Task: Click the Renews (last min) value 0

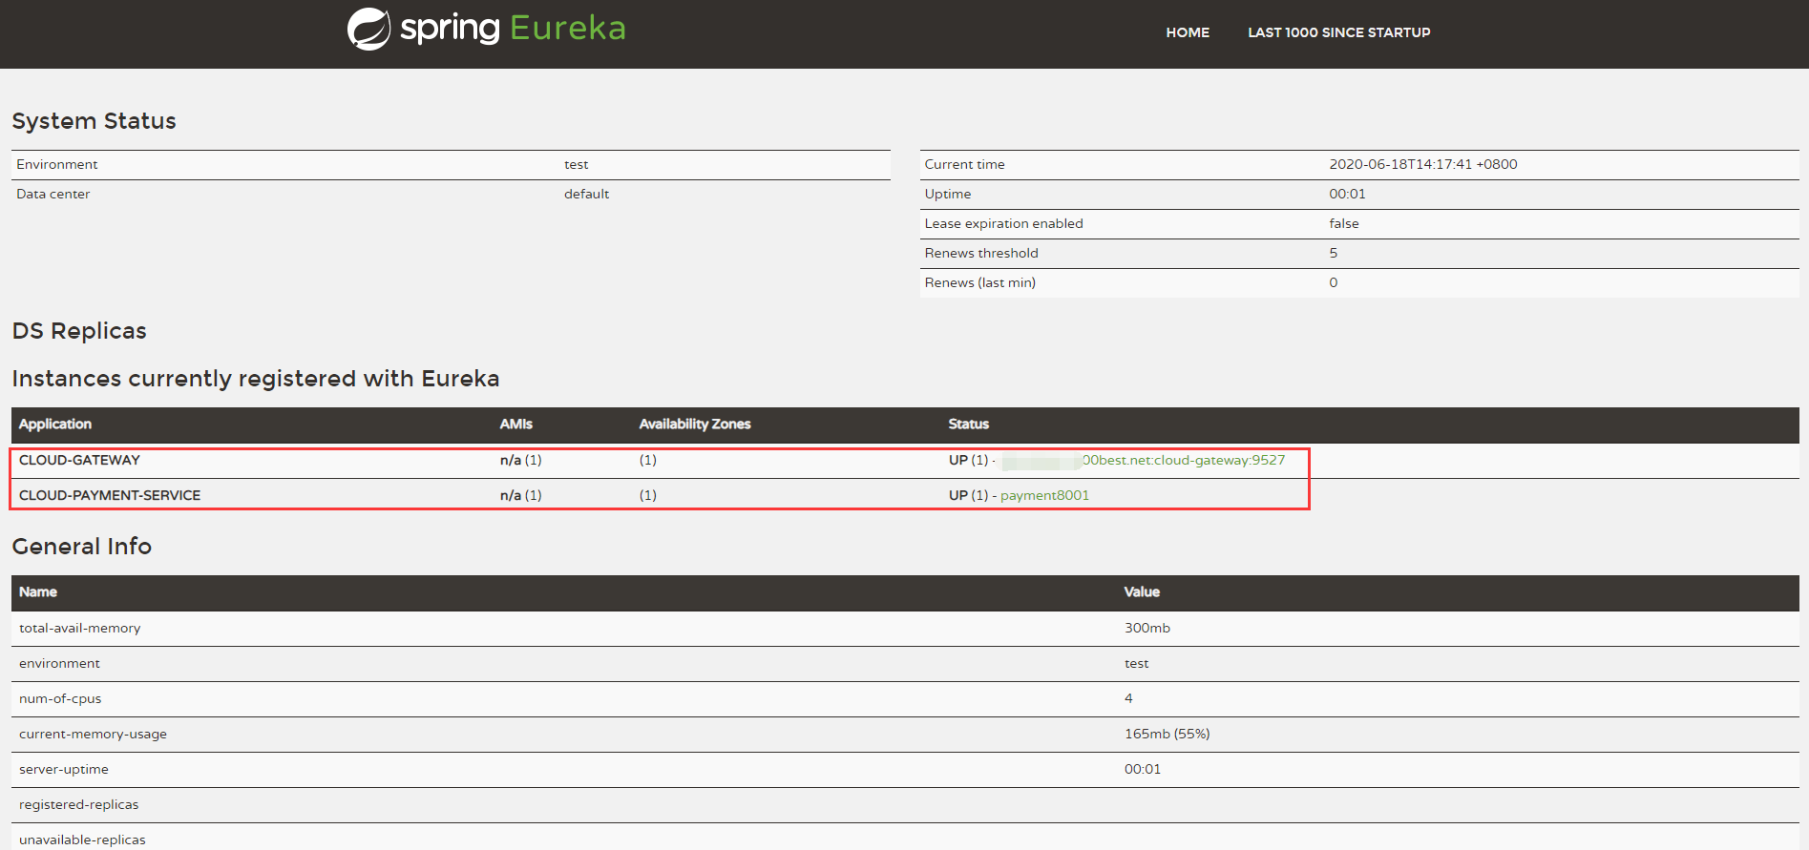Action: pyautogui.click(x=1334, y=282)
